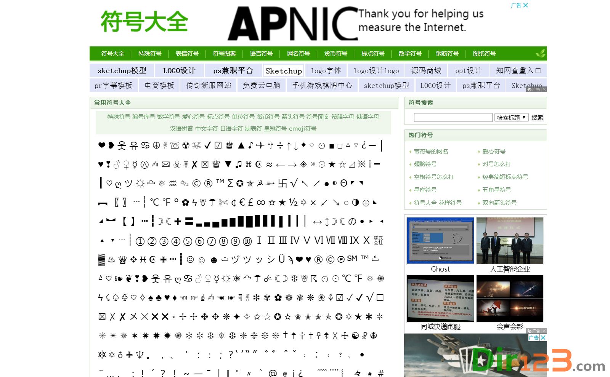Open the 检索标题 search type dropdown

tap(511, 118)
